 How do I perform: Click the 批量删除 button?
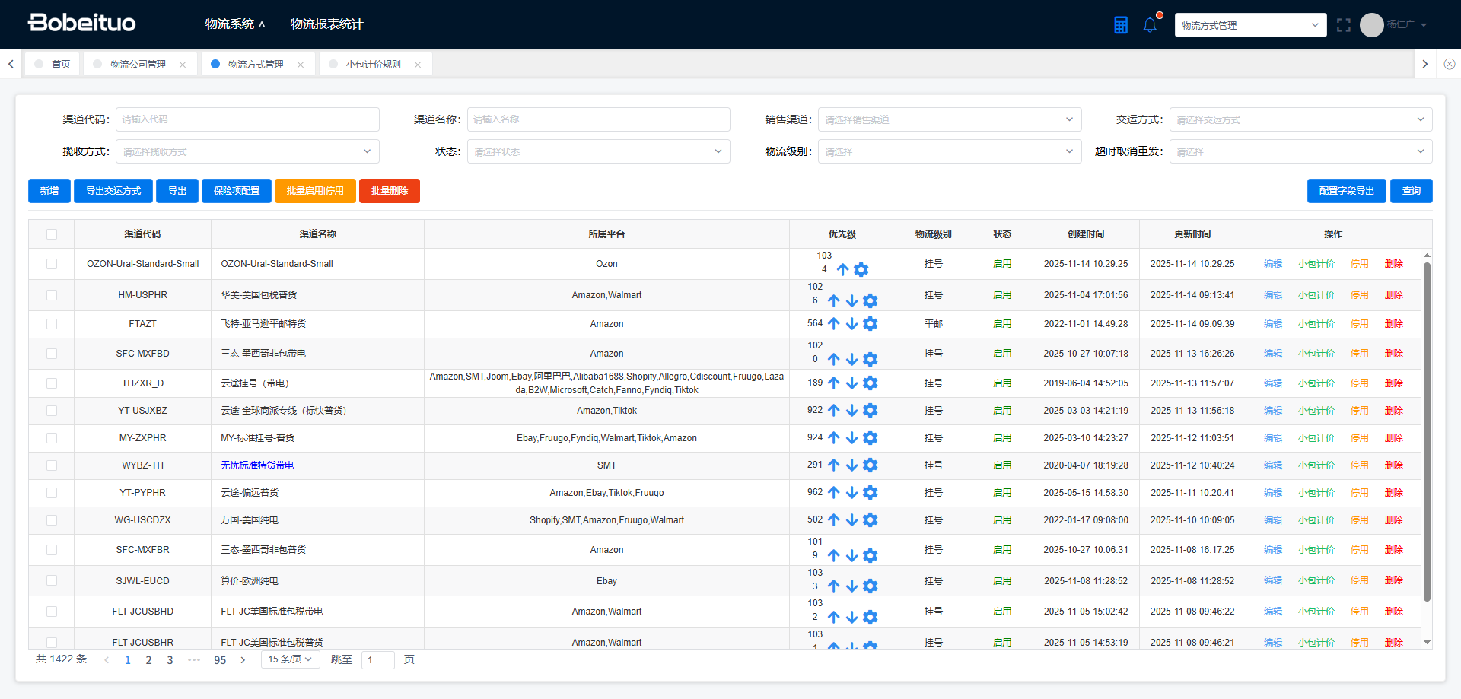(389, 191)
